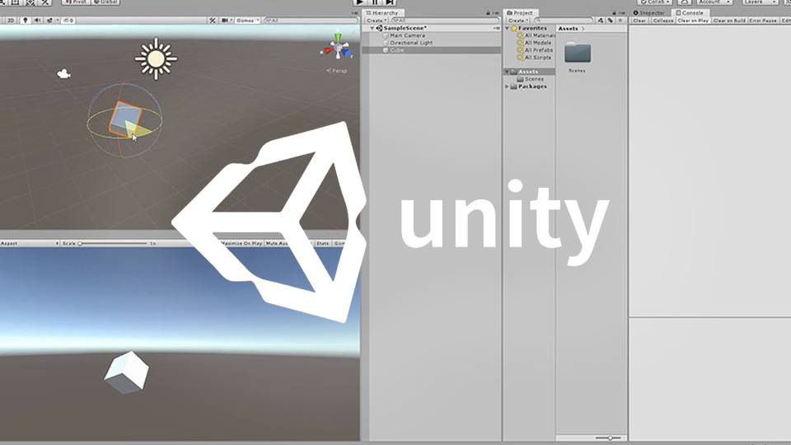The image size is (791, 445).
Task: Switch to the Project tab
Action: tap(520, 12)
